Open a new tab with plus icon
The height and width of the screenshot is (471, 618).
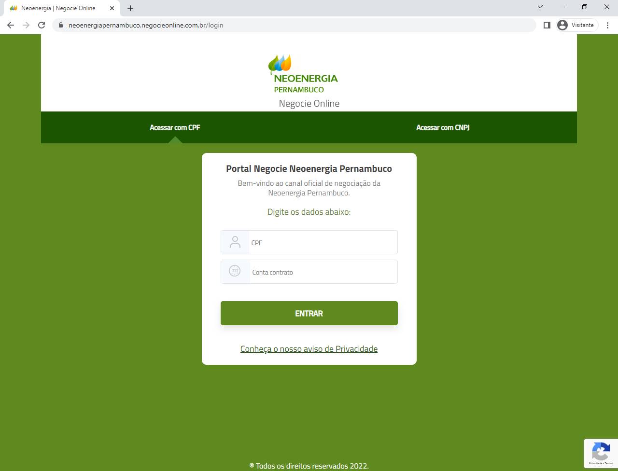pos(130,8)
